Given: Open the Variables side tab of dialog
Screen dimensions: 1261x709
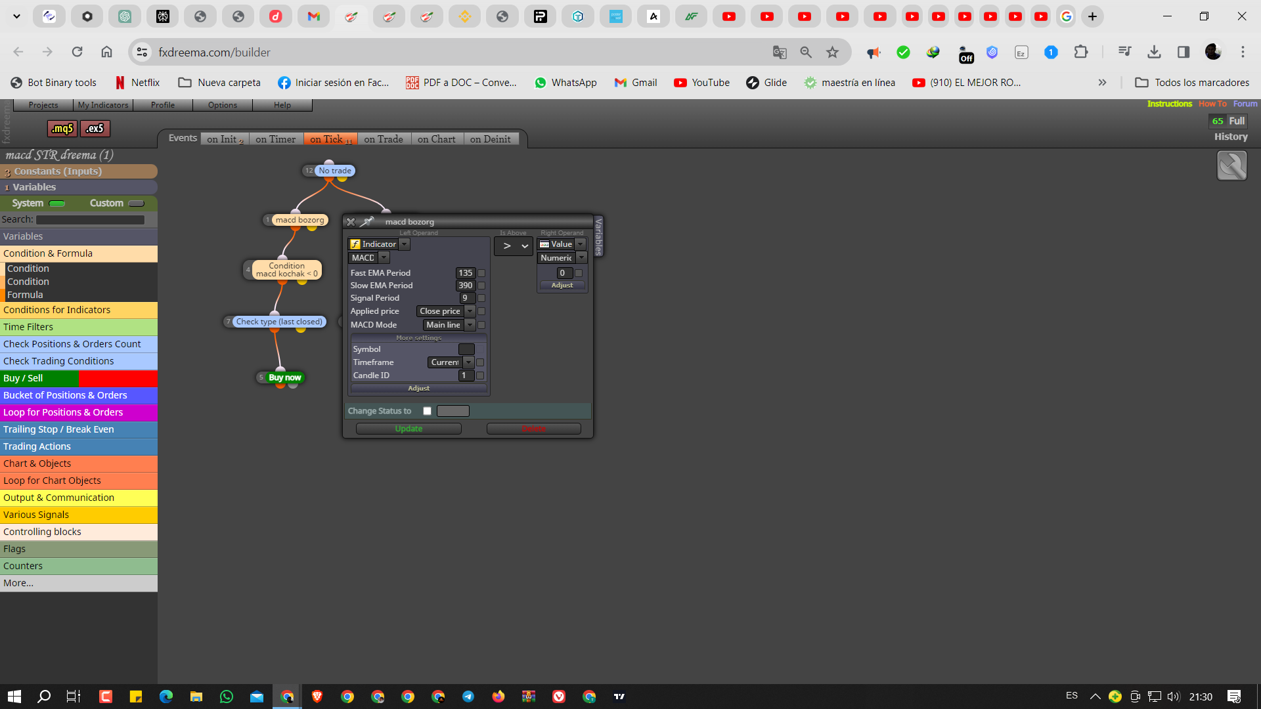Looking at the screenshot, I should tap(598, 236).
